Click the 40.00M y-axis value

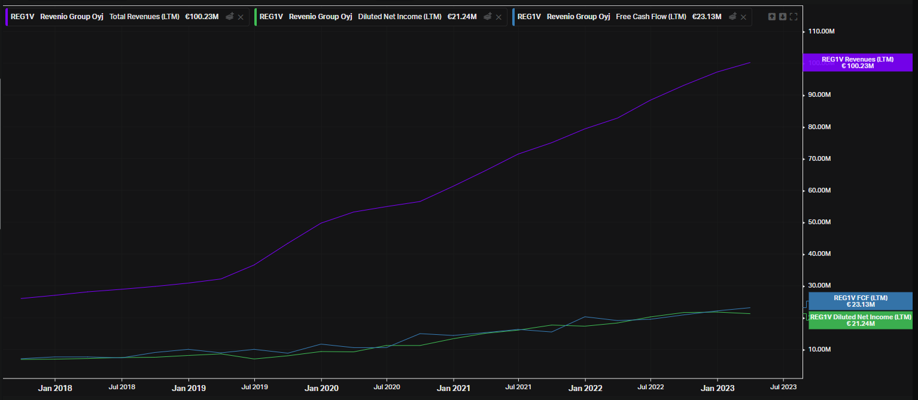[819, 254]
